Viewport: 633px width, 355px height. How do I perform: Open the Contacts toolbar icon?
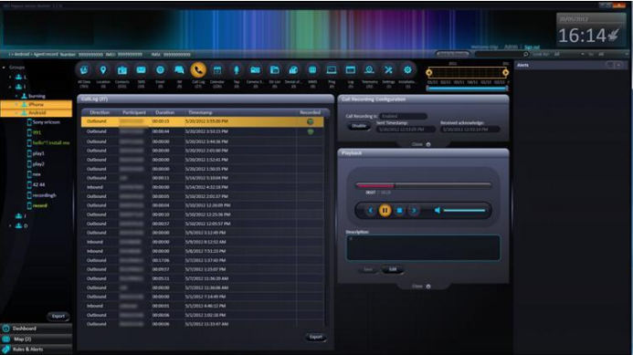coord(121,70)
